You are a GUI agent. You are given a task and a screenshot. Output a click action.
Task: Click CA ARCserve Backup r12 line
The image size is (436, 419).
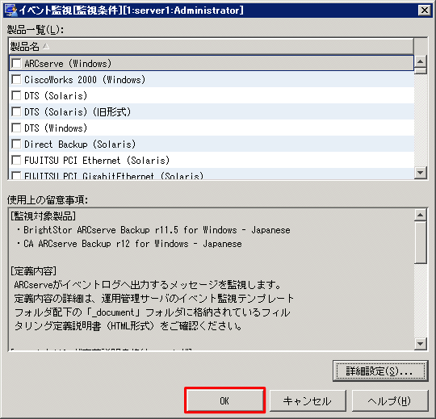pos(129,244)
